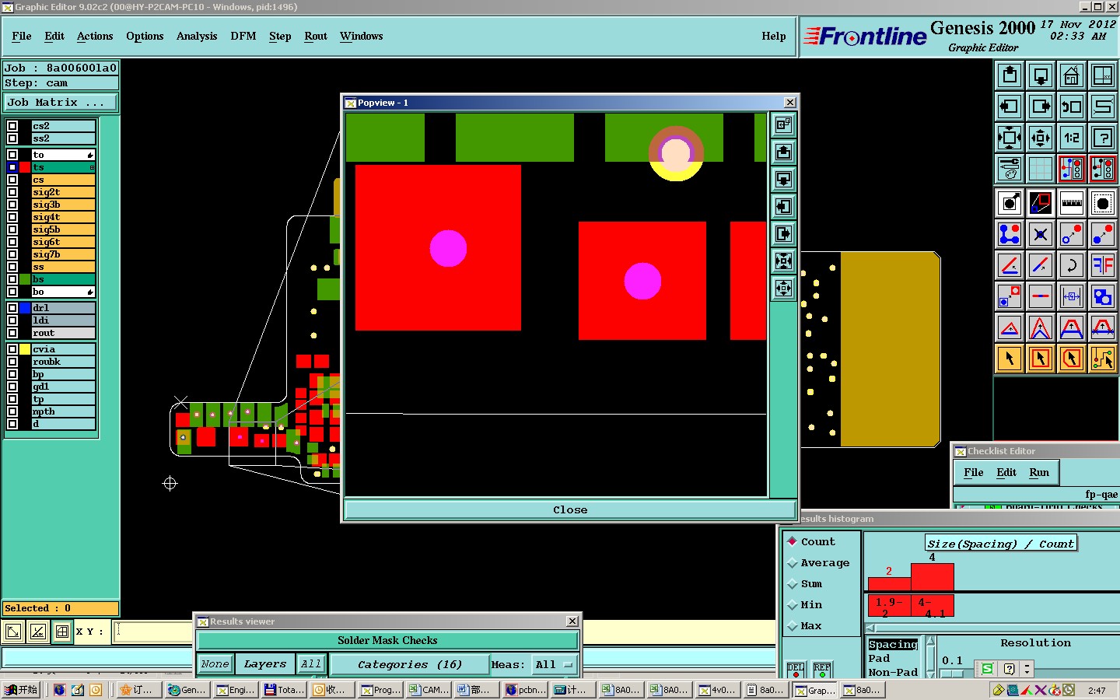
Task: Click the language bar options arrow
Action: pyautogui.click(x=1027, y=669)
